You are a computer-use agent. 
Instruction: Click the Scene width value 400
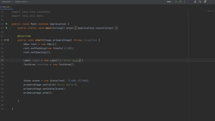pos(73,81)
